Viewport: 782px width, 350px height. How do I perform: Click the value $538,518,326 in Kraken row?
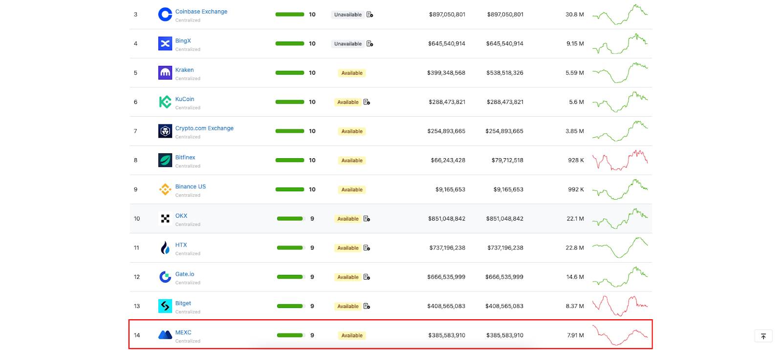point(505,73)
